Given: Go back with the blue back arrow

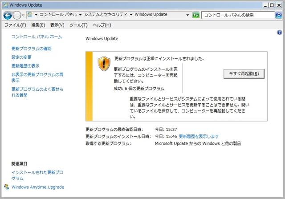Looking at the screenshot, I should tap(8, 15).
